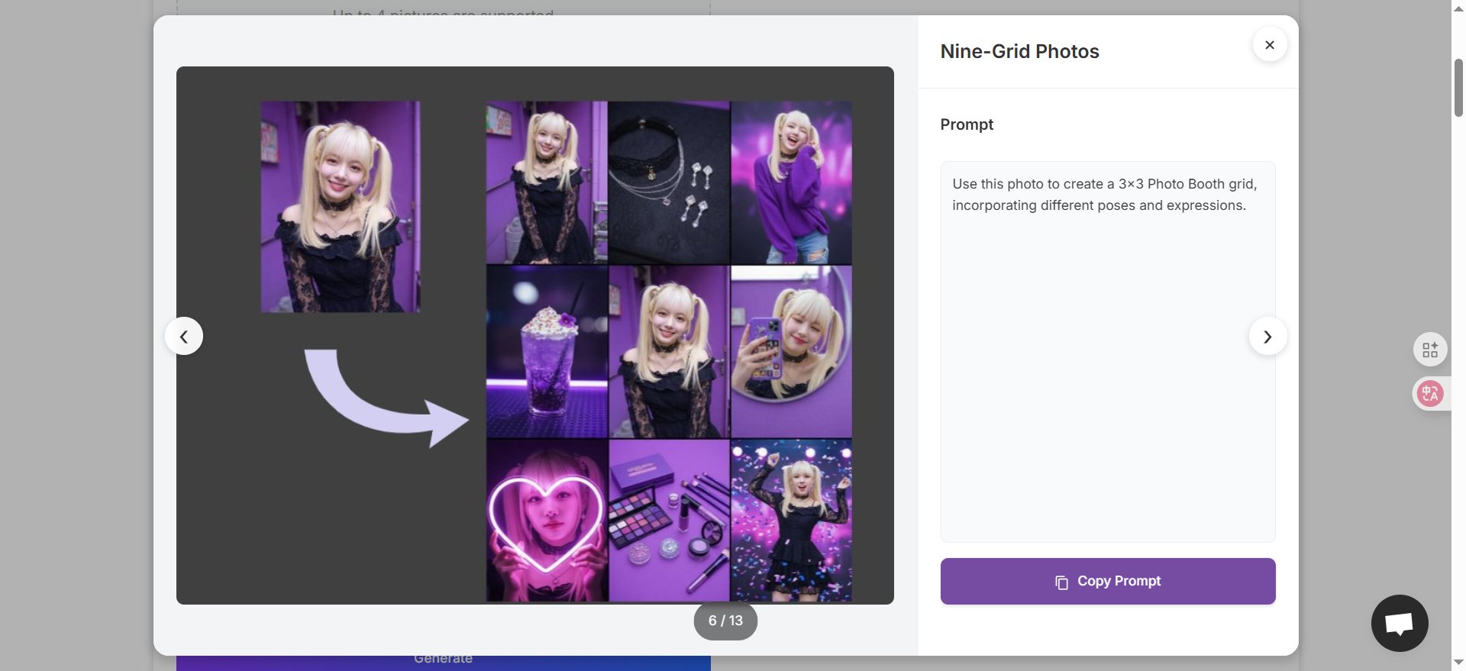Click the grid-plus widget icon
The image size is (1466, 671).
(x=1430, y=350)
